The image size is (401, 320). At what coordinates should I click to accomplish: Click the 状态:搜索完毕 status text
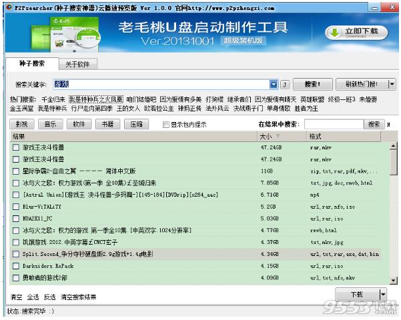[x=31, y=311]
